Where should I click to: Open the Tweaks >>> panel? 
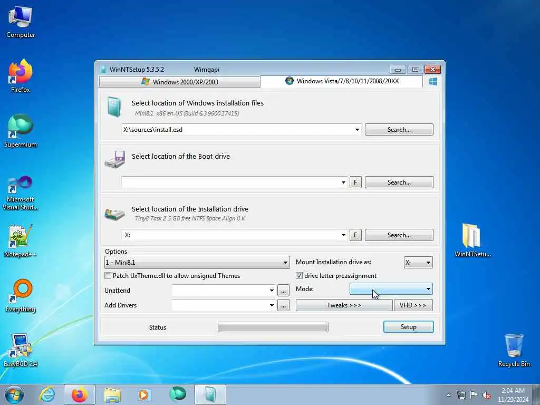(x=344, y=305)
